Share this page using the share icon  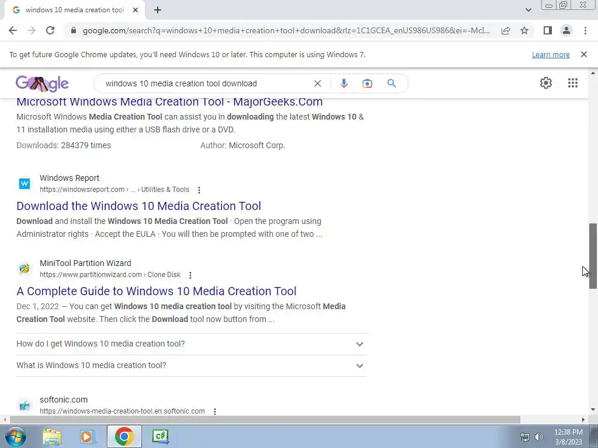click(x=506, y=30)
